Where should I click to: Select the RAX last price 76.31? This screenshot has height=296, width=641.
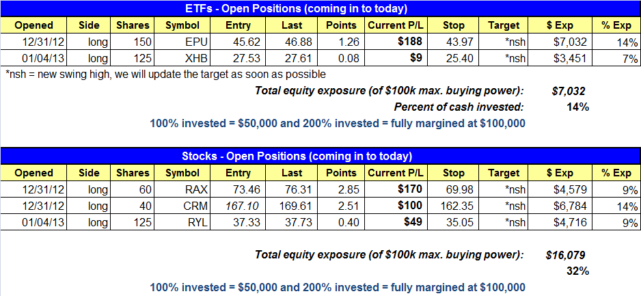tap(292, 190)
